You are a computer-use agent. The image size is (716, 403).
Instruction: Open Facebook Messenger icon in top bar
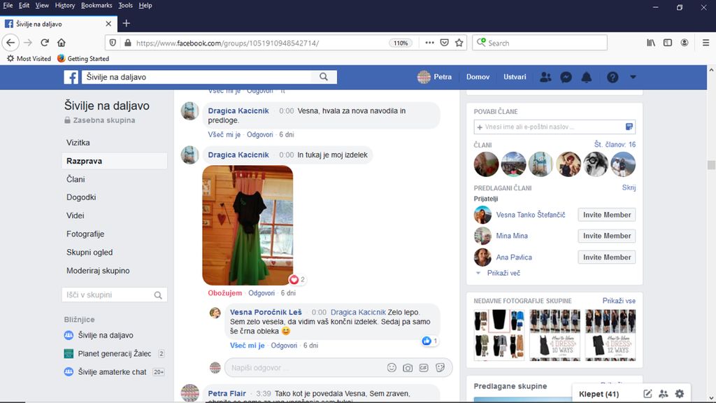(x=566, y=77)
